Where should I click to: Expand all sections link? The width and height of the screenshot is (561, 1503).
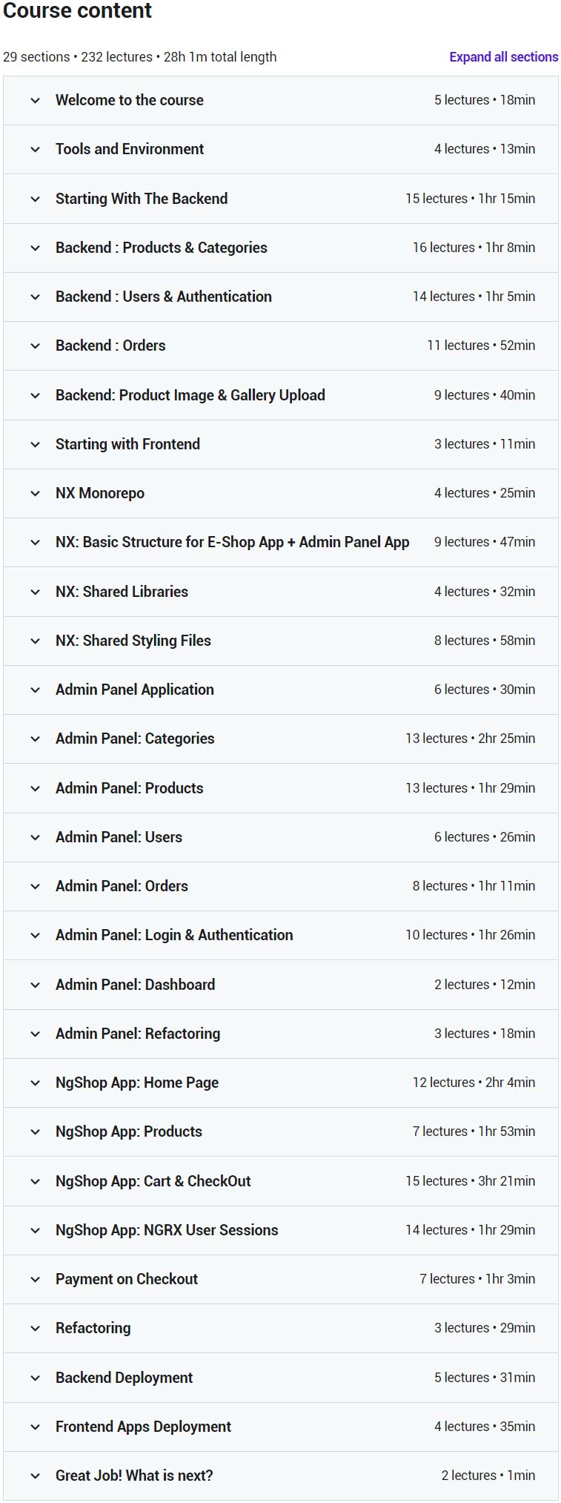503,57
